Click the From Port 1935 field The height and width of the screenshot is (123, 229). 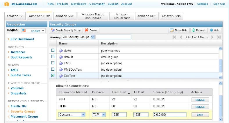(119, 115)
